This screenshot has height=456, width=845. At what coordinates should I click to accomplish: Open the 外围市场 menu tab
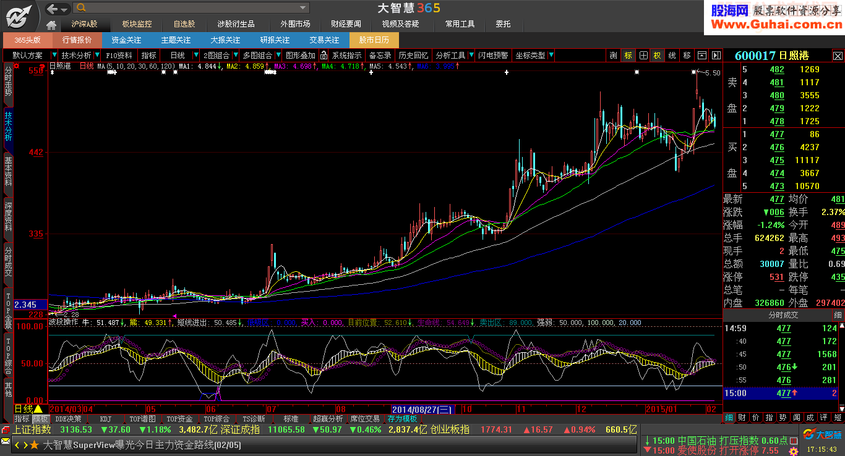click(x=295, y=24)
